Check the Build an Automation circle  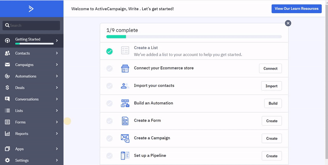[x=109, y=104]
